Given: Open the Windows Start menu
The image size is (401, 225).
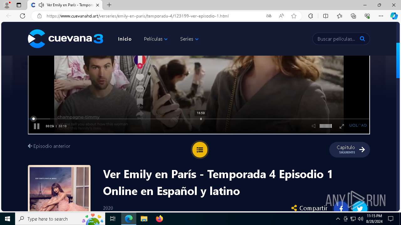Looking at the screenshot, I should click(x=8, y=219).
